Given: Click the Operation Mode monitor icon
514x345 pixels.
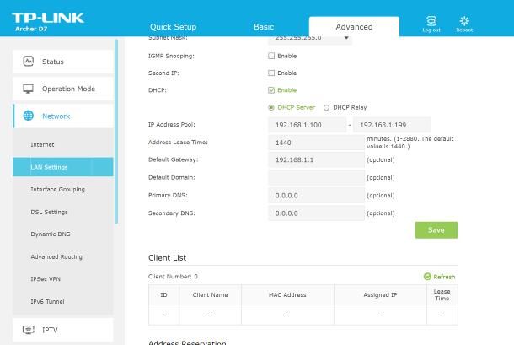Looking at the screenshot, I should 28,89.
